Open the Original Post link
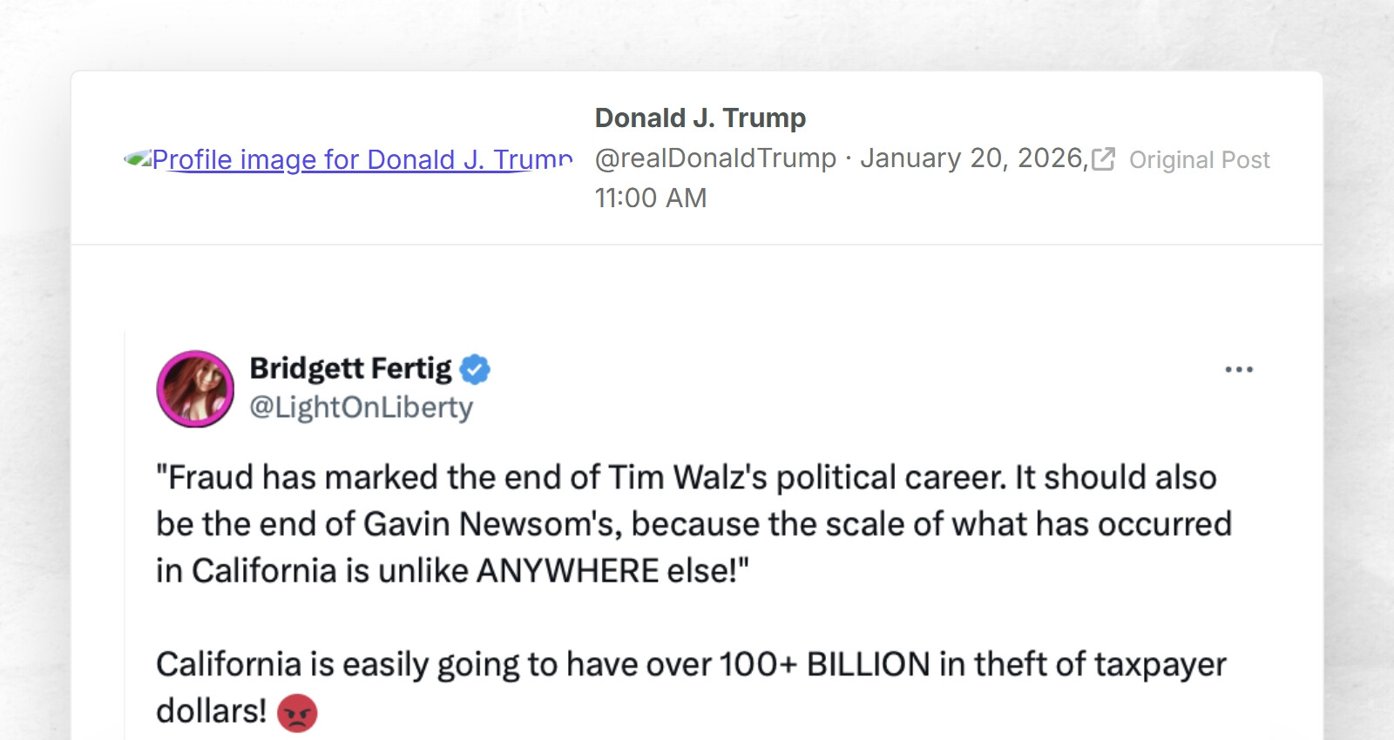 coord(1199,159)
